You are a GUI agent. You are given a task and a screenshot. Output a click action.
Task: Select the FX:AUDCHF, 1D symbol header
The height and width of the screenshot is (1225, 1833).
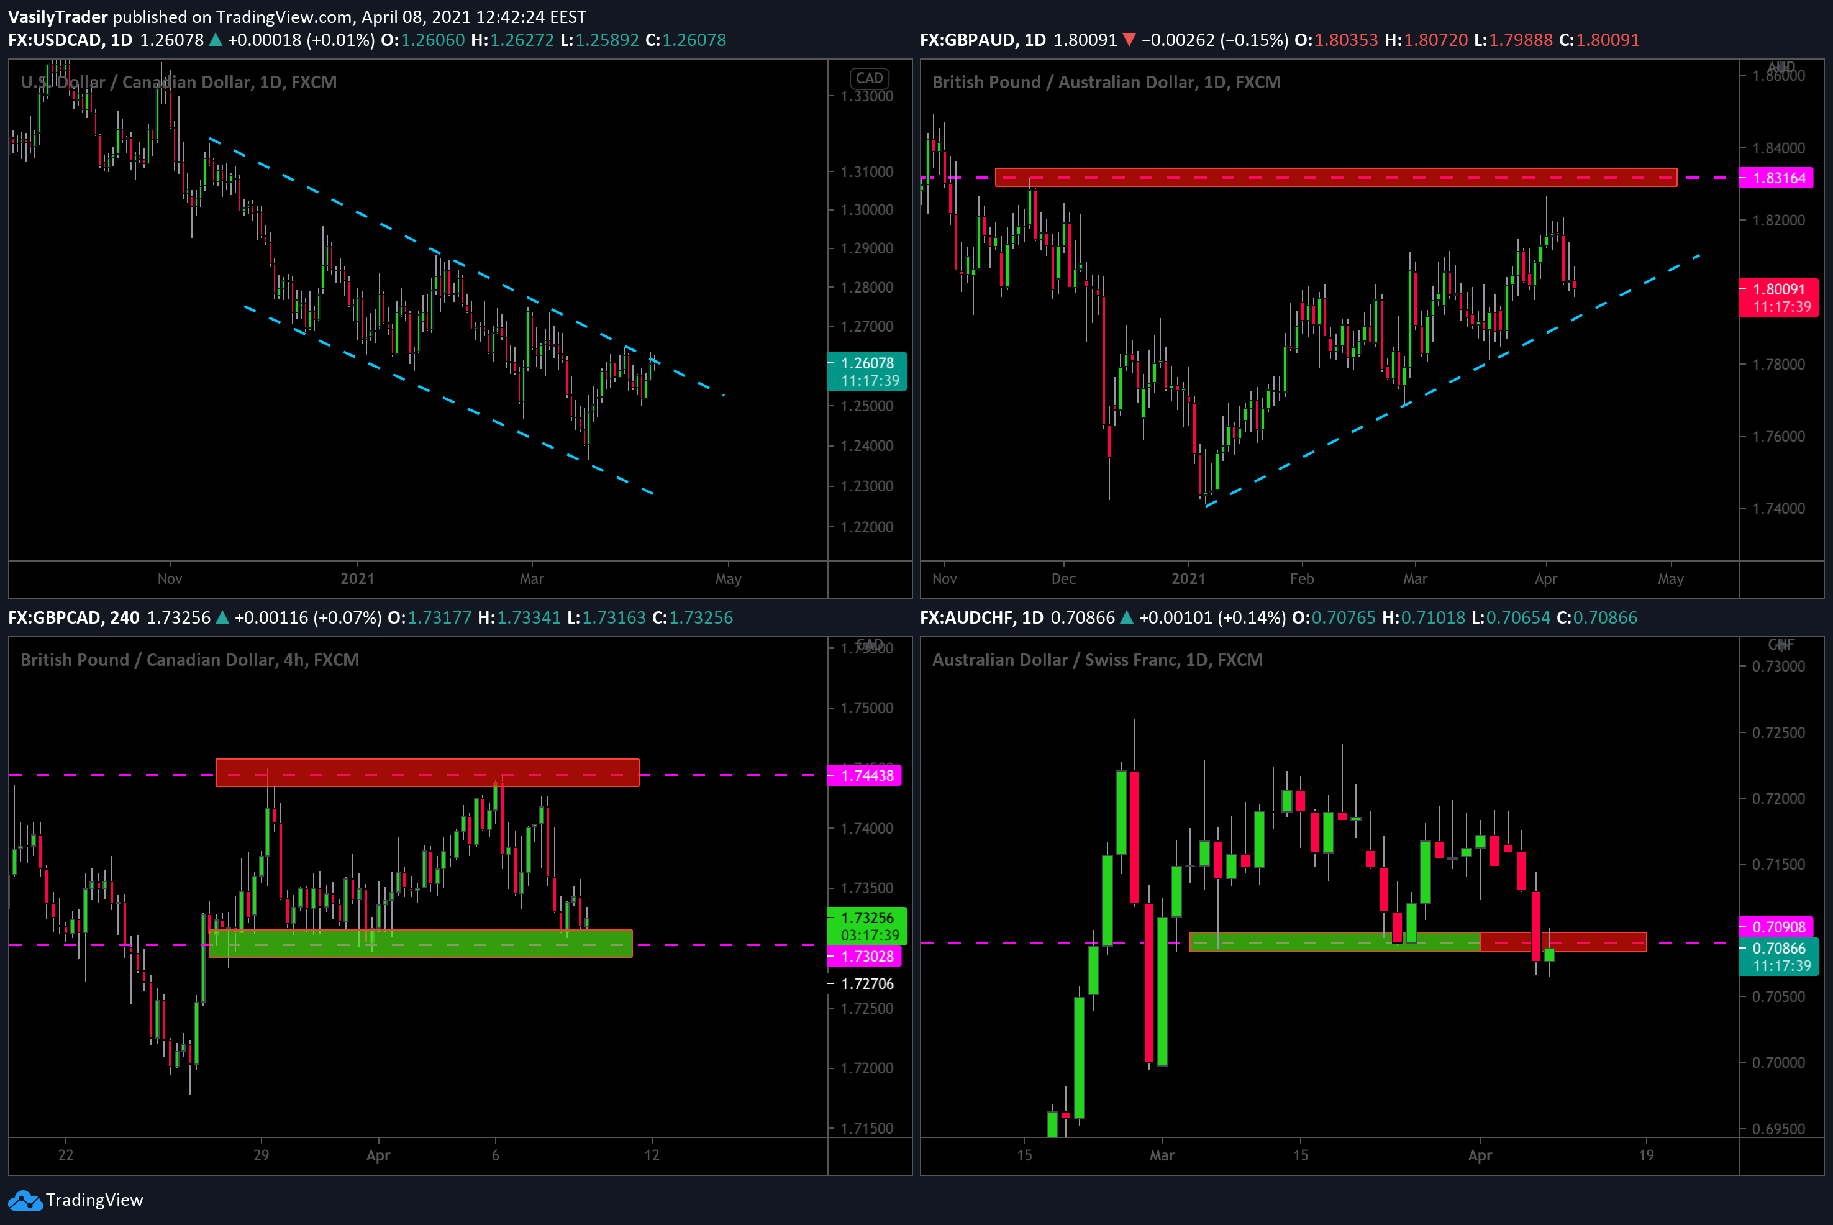[981, 618]
